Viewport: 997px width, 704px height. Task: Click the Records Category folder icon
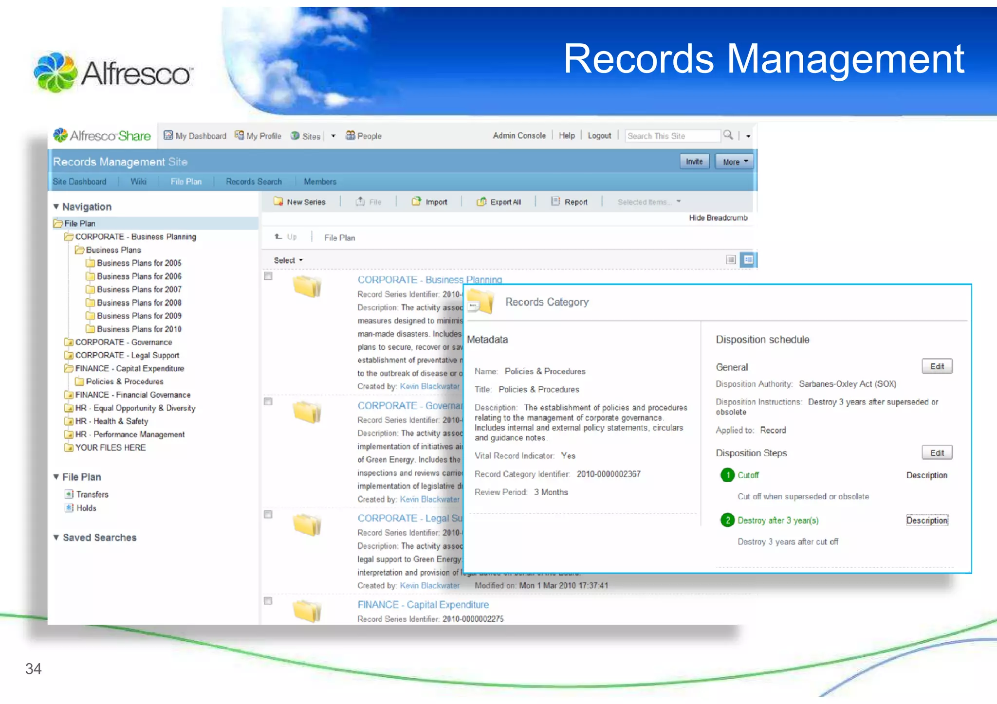pyautogui.click(x=481, y=302)
